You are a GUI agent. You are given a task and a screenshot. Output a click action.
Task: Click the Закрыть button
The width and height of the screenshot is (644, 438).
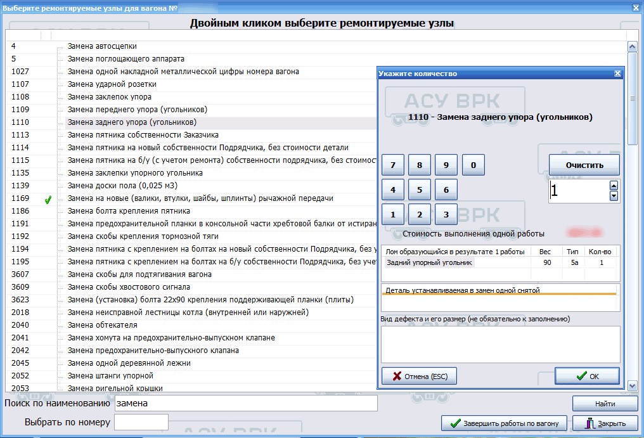point(605,423)
